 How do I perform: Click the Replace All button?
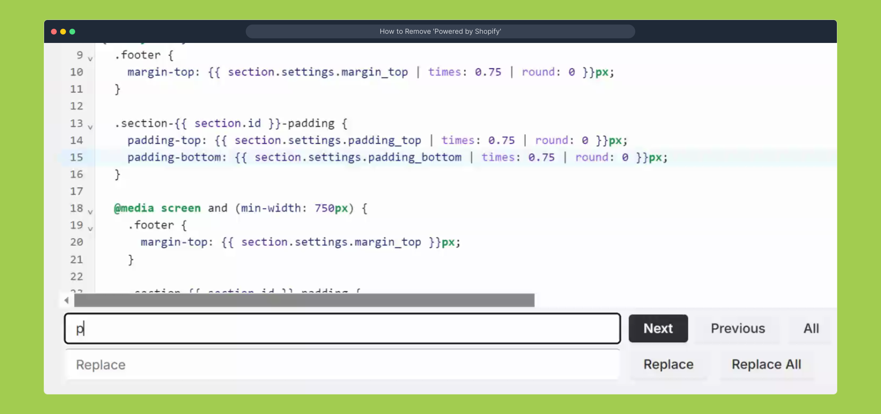tap(766, 365)
